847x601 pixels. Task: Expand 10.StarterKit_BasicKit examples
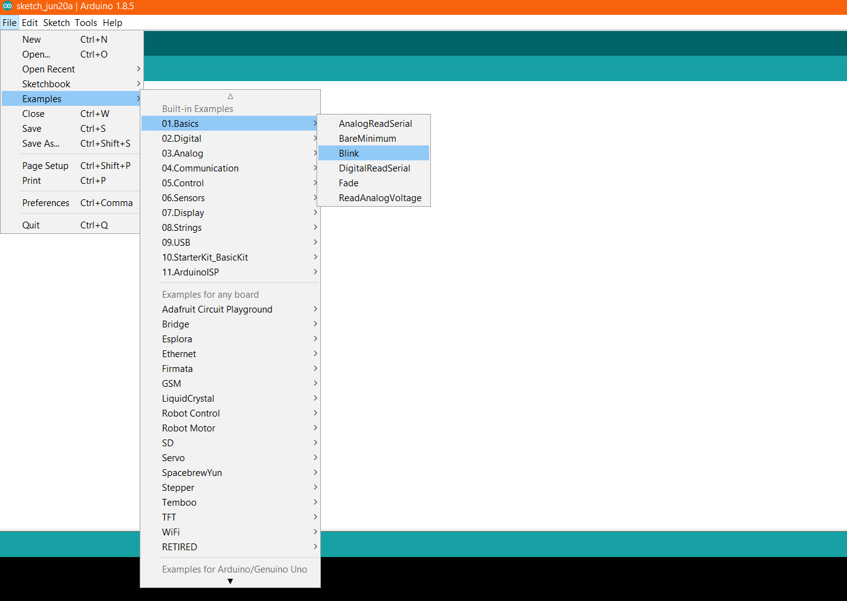point(230,257)
